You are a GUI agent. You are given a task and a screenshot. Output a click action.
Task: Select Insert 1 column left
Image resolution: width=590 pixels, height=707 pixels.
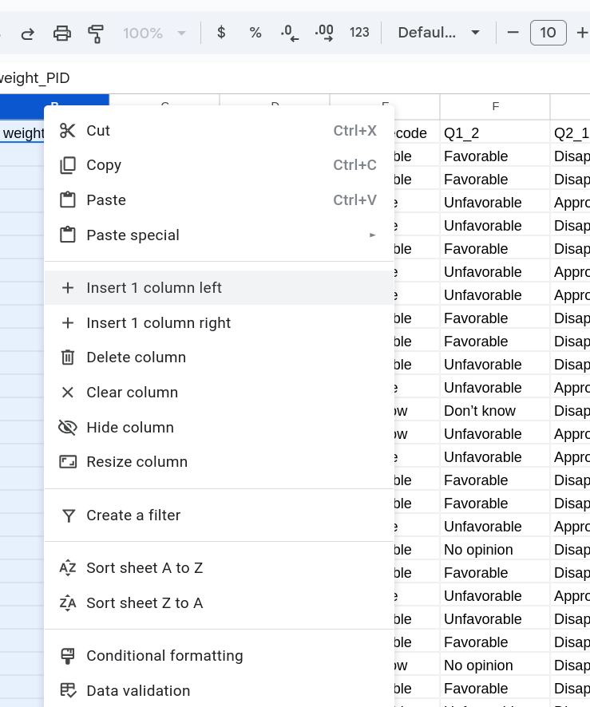coord(154,288)
